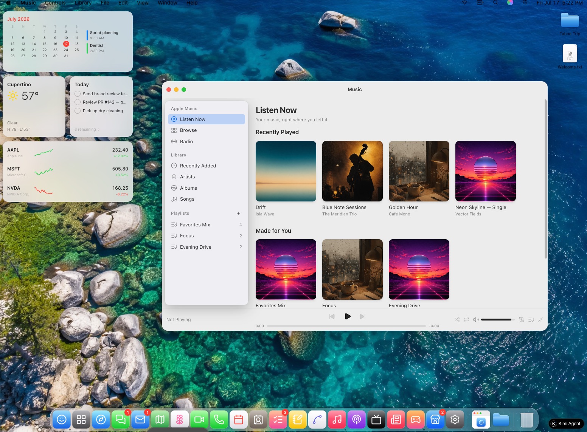Open Control Center in the menu bar
Viewport: 587px width, 432px height.
[x=525, y=3]
